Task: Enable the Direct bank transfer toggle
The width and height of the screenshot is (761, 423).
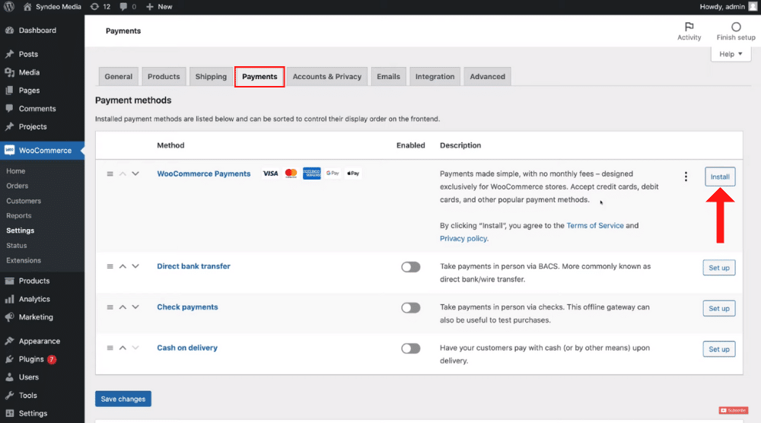Action: [x=411, y=267]
